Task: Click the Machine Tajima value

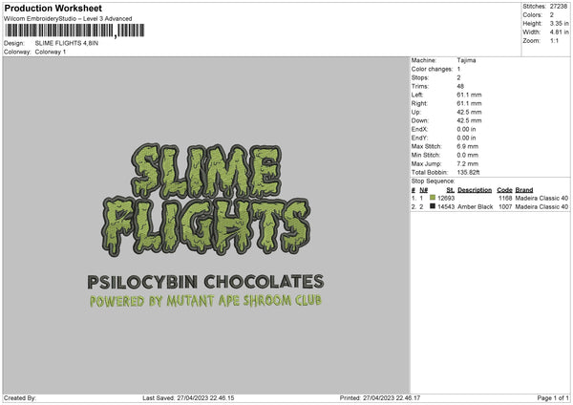Action: tap(466, 60)
